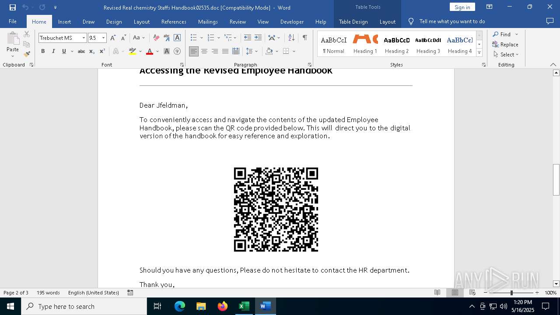Click the Format Painter brush icon
Screen dimensions: 560x315
pyautogui.click(x=27, y=54)
